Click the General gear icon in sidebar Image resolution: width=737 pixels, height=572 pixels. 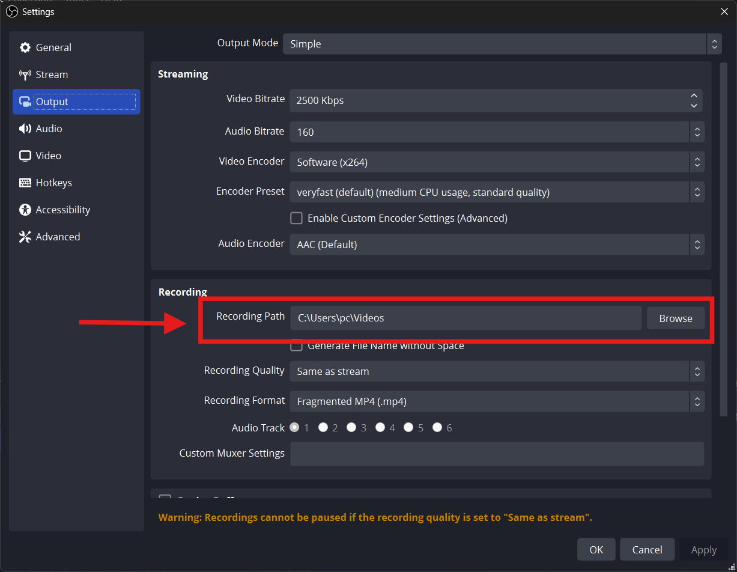click(25, 48)
